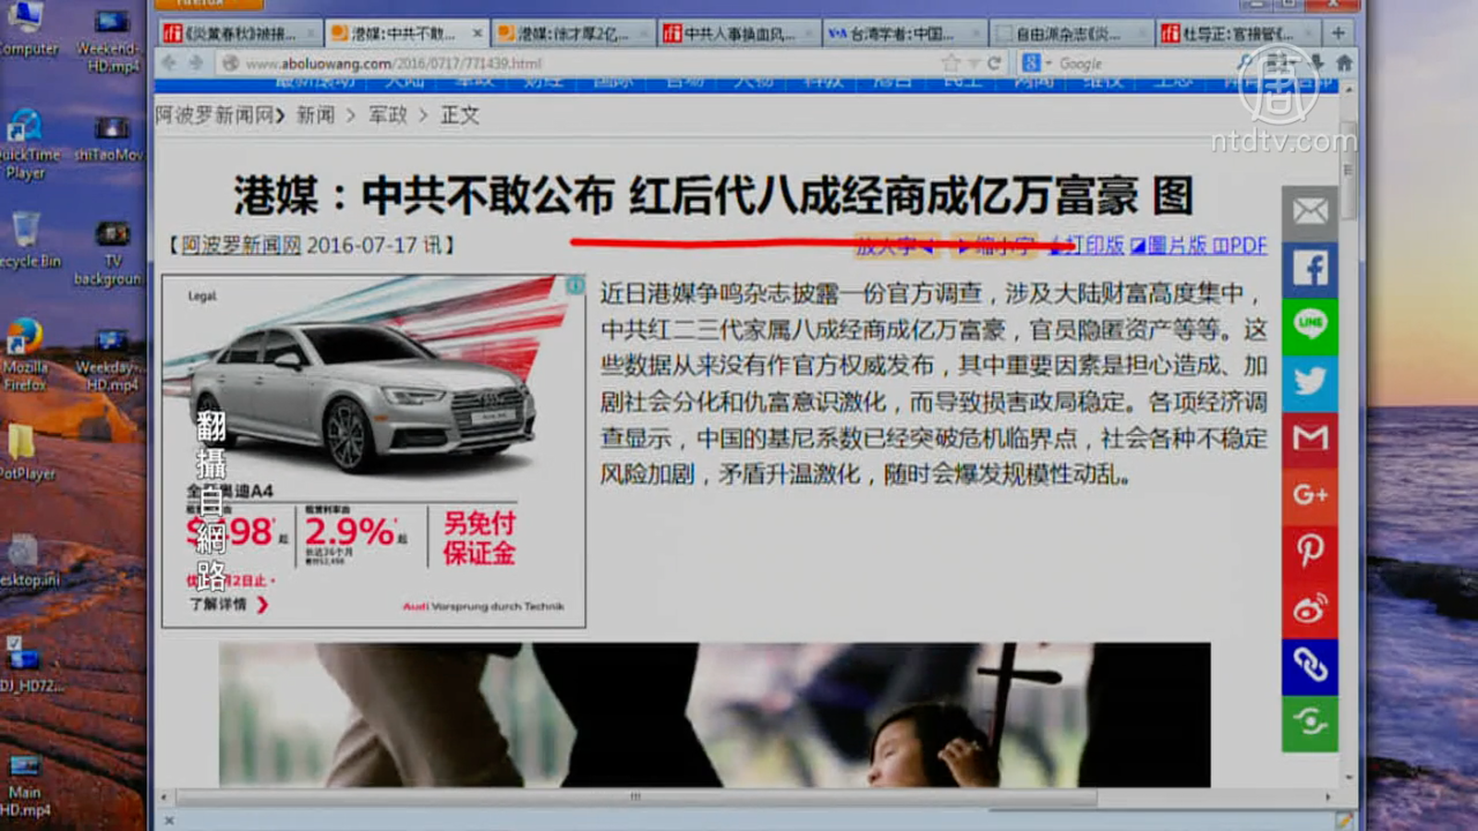
Task: Open the URL history dropdown arrow
Action: click(973, 64)
